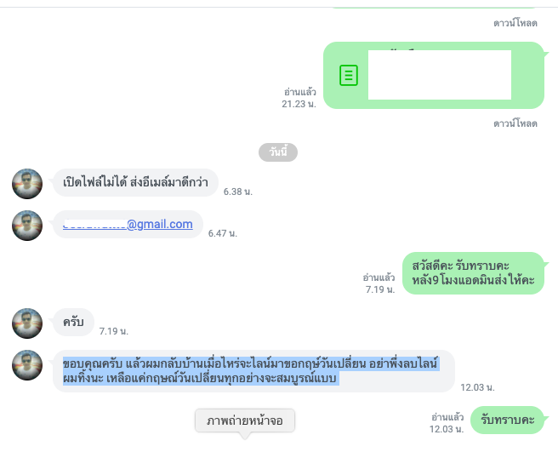Open the sender avatar beside the 6.38 message

pyautogui.click(x=27, y=184)
